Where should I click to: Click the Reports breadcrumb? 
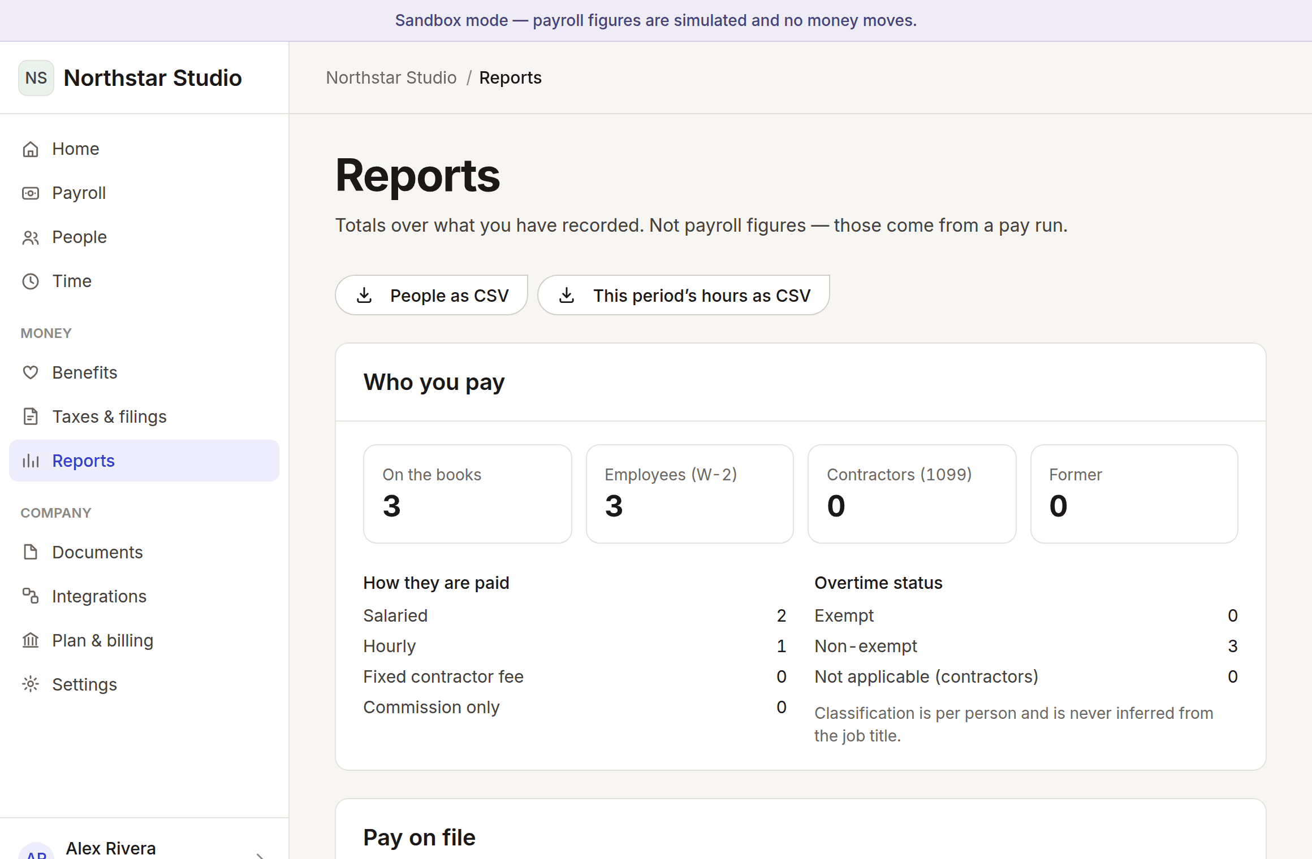511,78
